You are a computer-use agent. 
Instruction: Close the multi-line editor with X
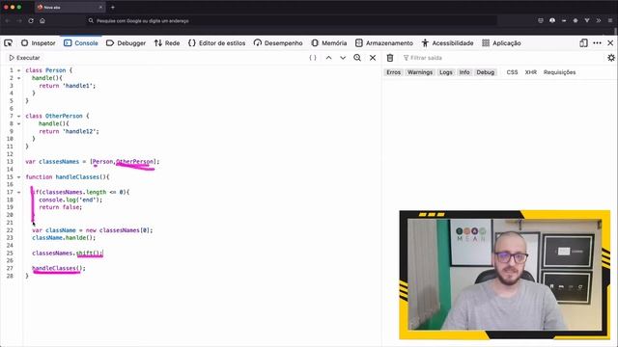[x=373, y=58]
